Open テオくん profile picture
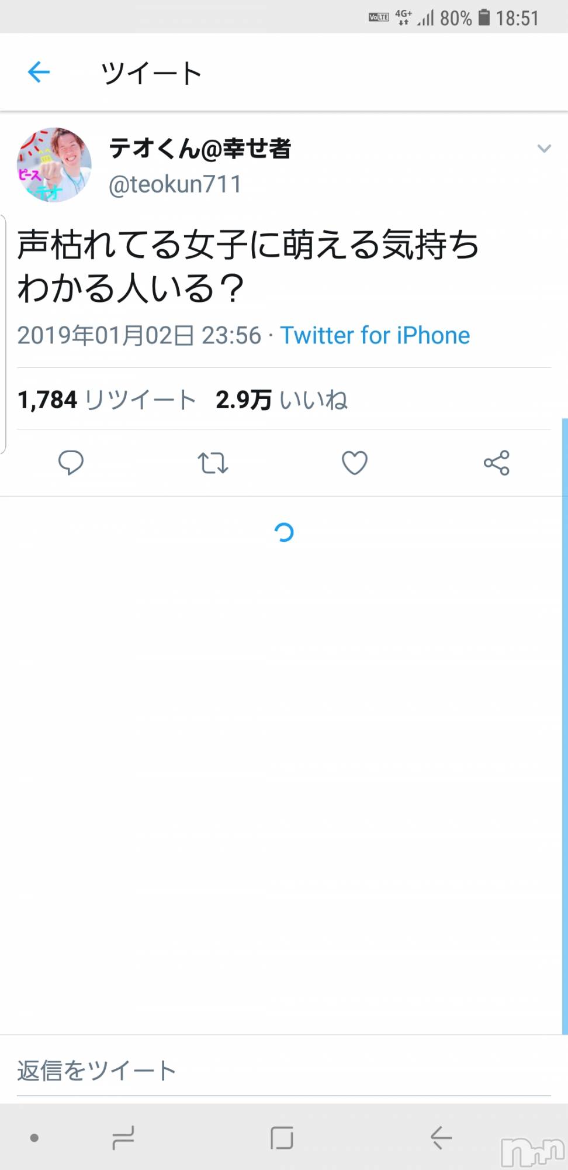 [x=54, y=165]
